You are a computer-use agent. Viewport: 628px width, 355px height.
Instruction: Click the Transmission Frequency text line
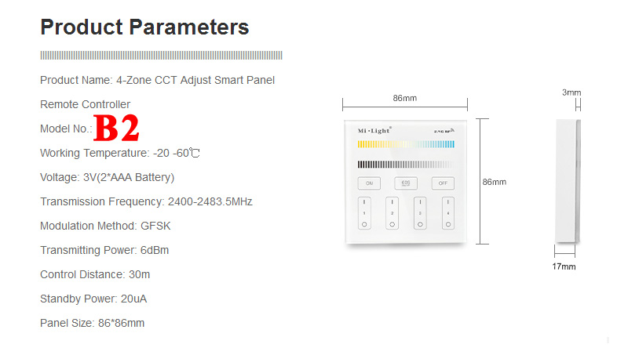tap(146, 201)
